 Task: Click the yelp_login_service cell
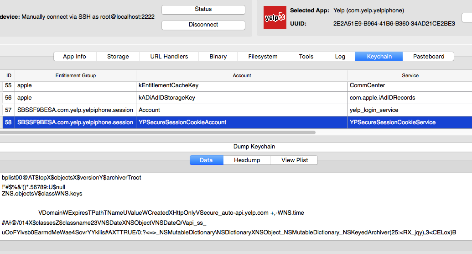[x=410, y=110]
